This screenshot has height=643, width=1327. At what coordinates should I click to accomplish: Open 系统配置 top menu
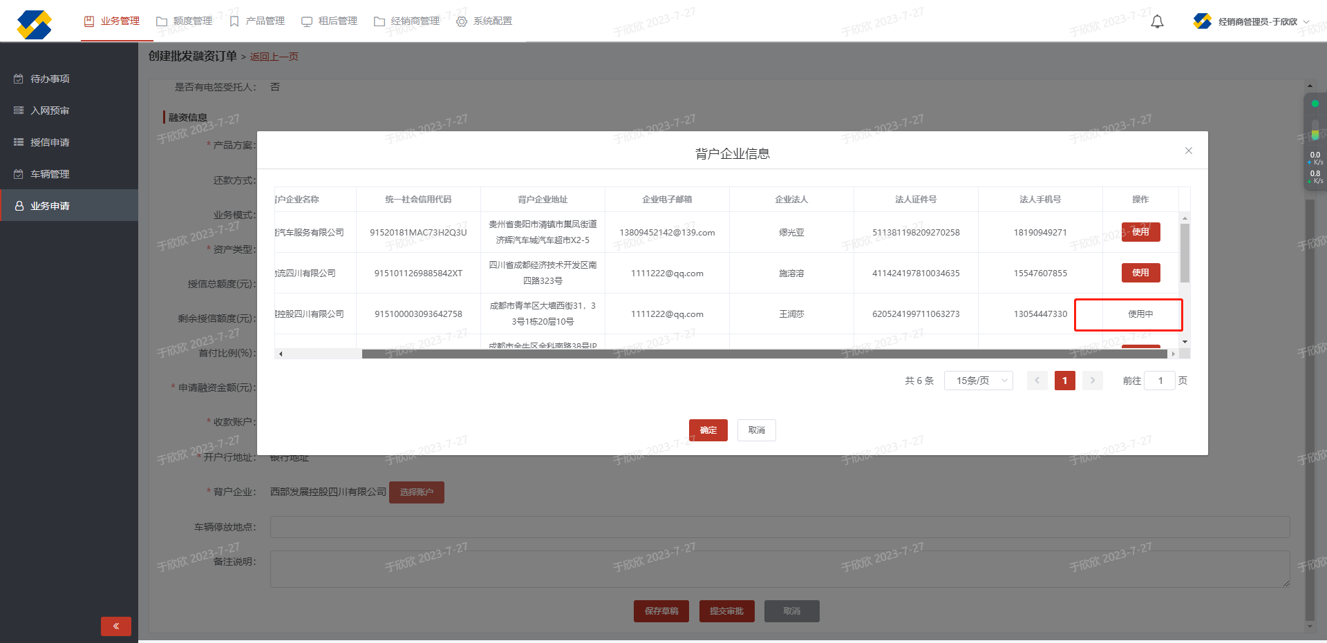(x=484, y=21)
